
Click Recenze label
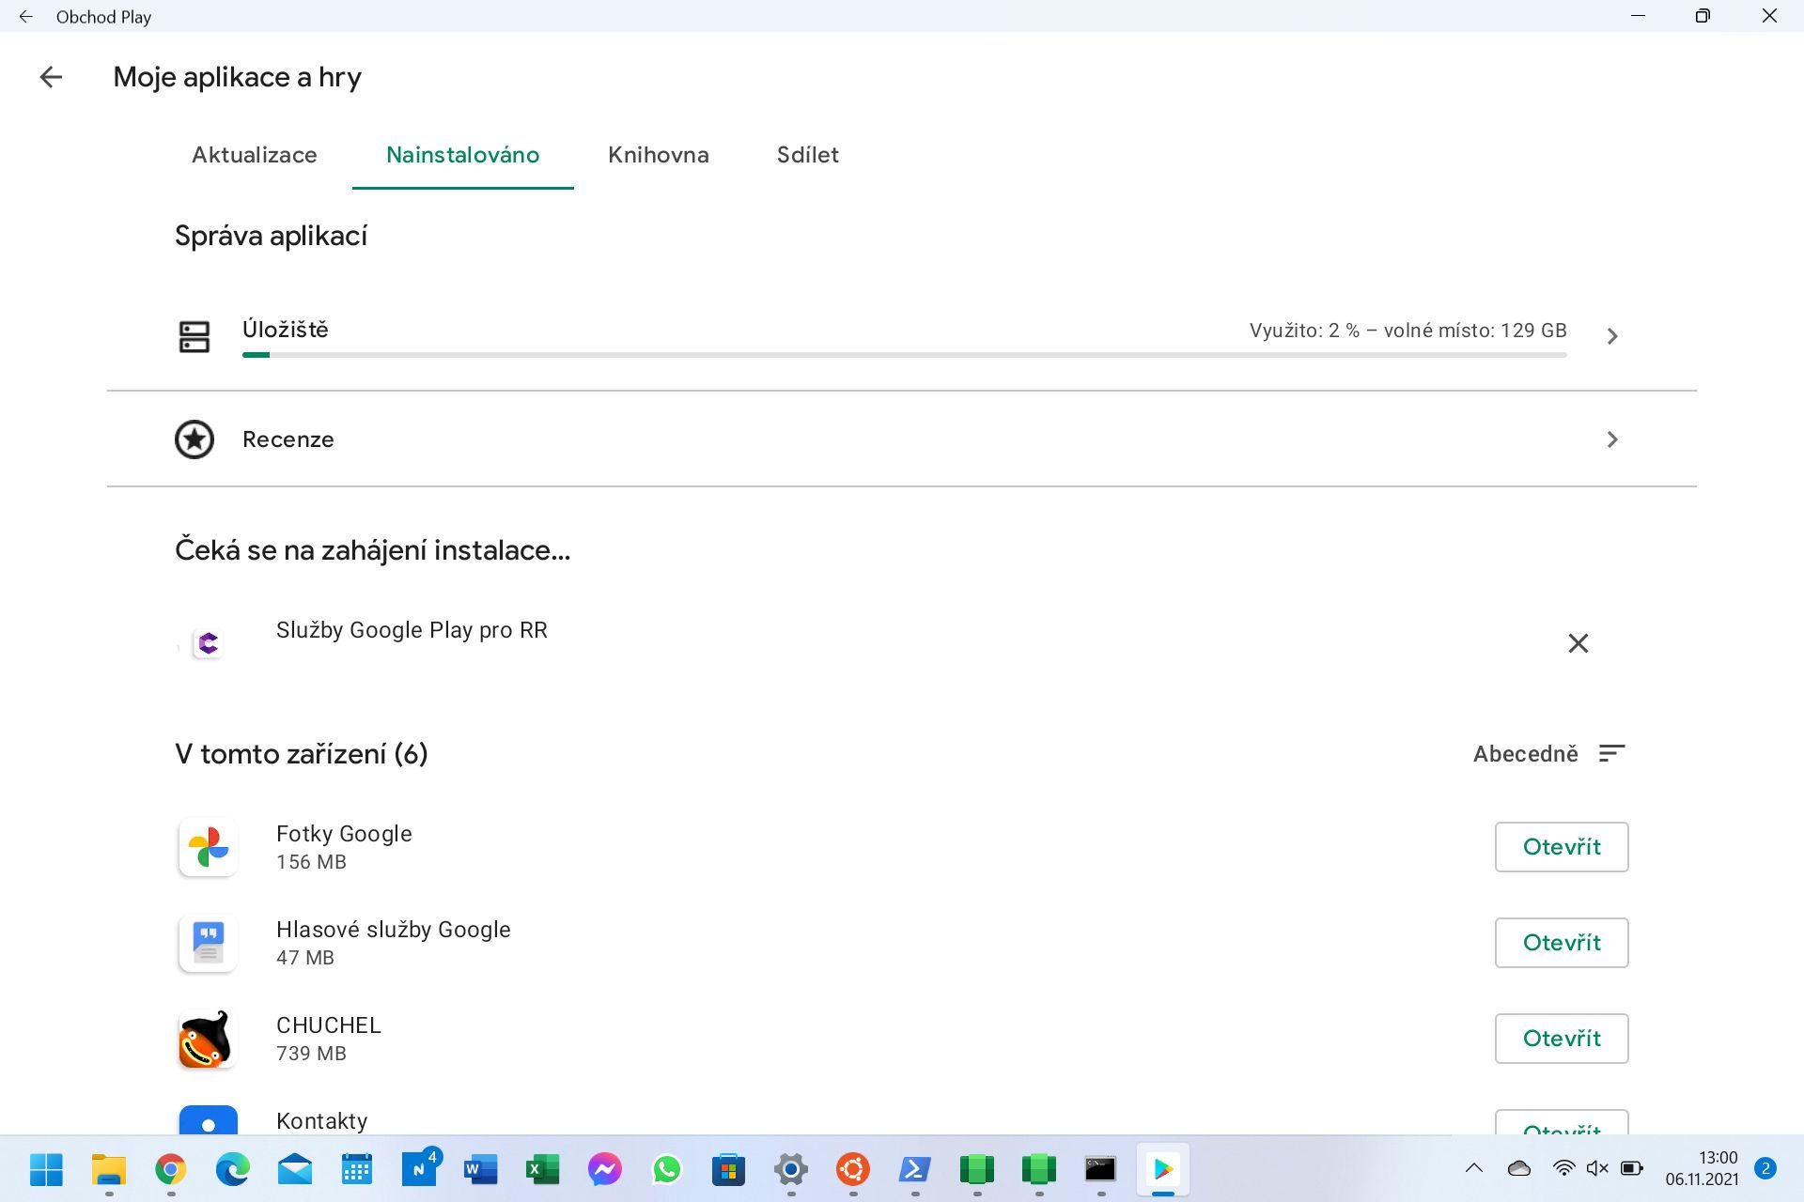288,439
